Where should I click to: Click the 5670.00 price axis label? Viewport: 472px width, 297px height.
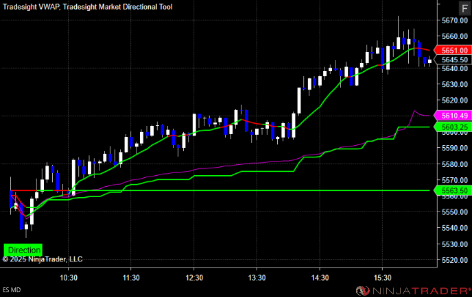pyautogui.click(x=455, y=21)
